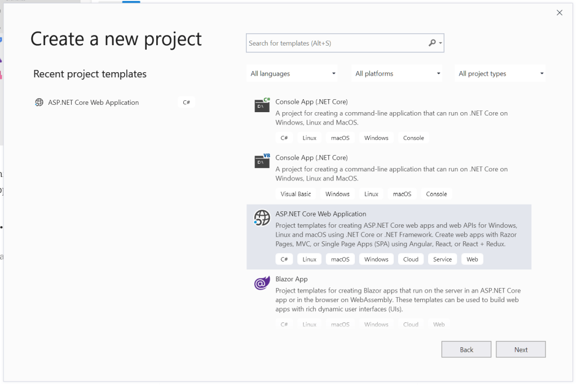Click the purple Blazor App icon
Screen dimensions: 577x385
261,283
